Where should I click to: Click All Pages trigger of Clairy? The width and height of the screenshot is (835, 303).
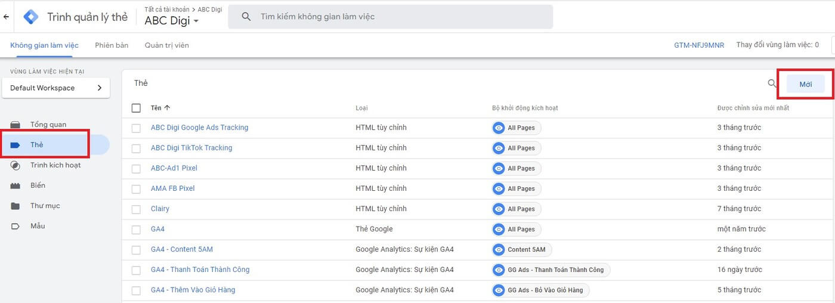(516, 209)
